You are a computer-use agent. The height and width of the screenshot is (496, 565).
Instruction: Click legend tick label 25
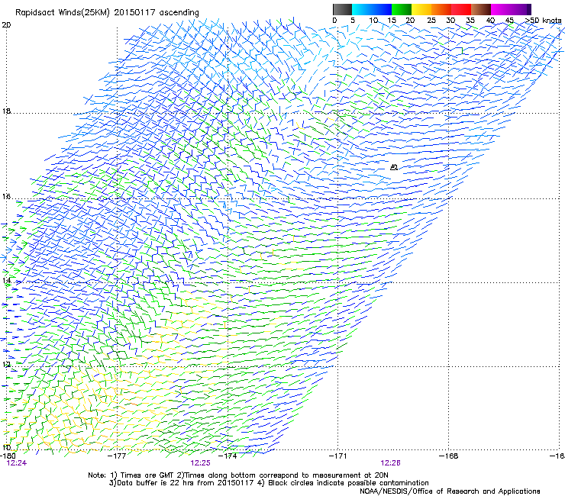(431, 21)
